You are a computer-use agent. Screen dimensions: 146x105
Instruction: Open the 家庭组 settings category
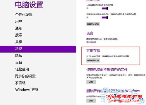click(x=20, y=83)
